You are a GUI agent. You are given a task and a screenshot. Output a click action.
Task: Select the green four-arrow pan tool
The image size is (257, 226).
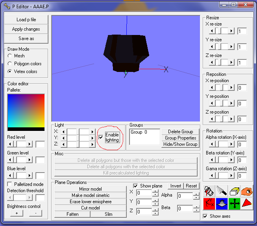click(x=235, y=204)
